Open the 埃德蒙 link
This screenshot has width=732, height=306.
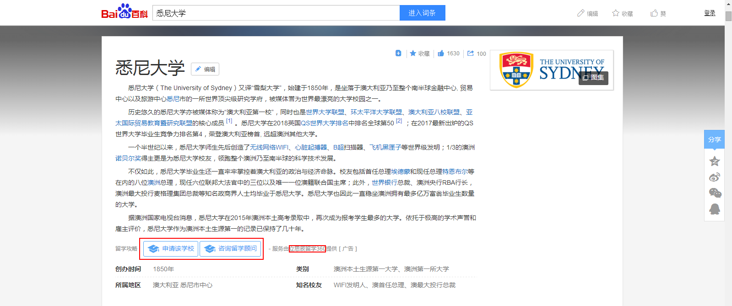(x=401, y=172)
